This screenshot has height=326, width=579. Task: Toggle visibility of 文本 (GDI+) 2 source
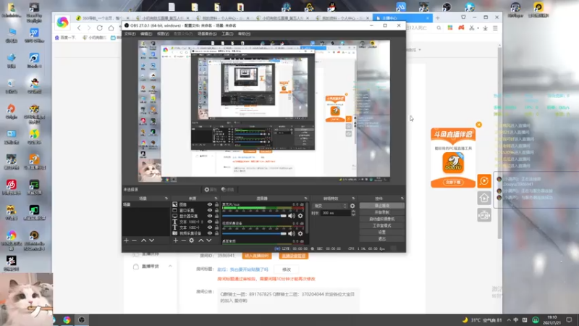(210, 222)
